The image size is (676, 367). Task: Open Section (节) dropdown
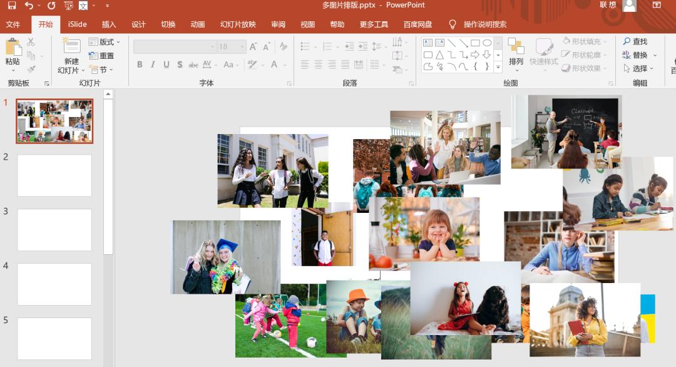coord(101,70)
